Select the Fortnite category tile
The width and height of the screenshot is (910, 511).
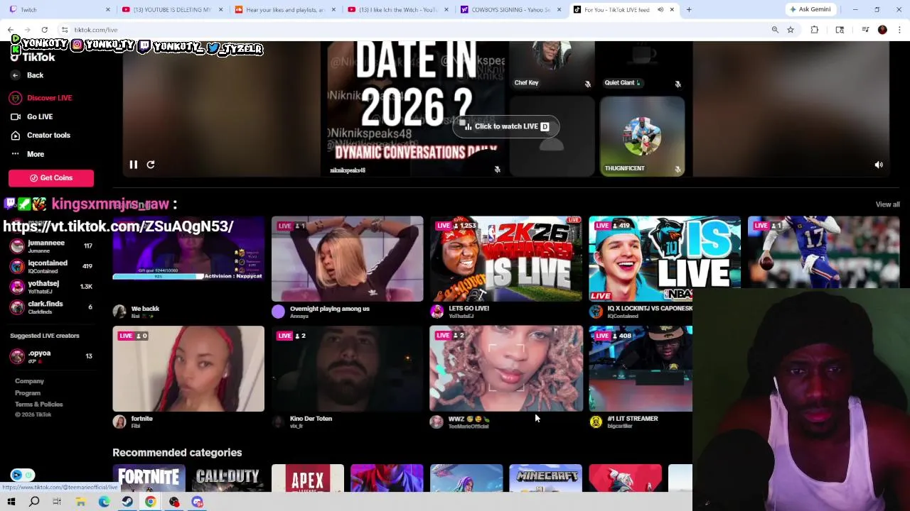coord(149,478)
